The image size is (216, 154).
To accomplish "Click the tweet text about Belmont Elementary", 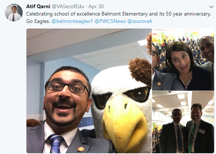I will pyautogui.click(x=119, y=17).
